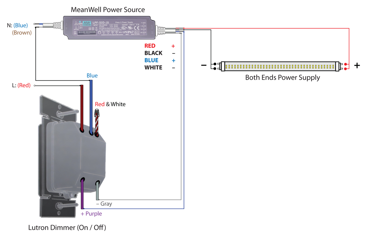Click the MeanWell power supply image

109,28
